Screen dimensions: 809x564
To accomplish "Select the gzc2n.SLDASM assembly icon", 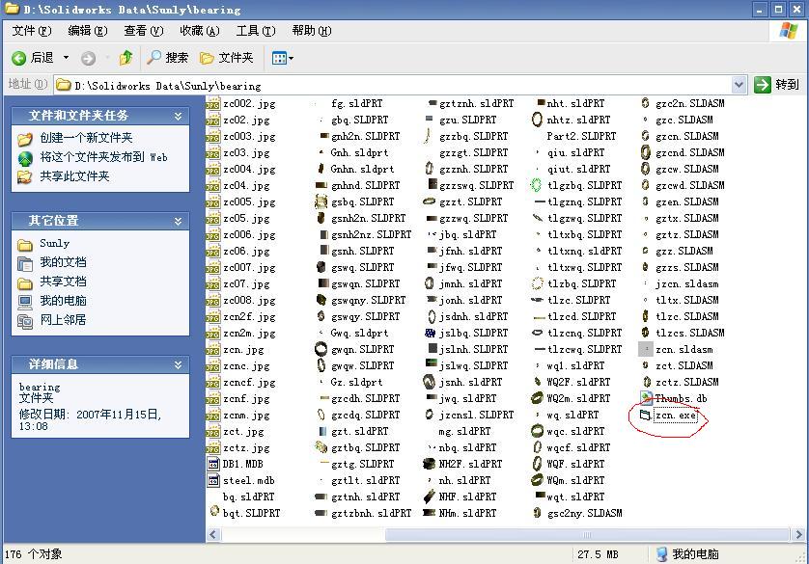I will click(645, 103).
